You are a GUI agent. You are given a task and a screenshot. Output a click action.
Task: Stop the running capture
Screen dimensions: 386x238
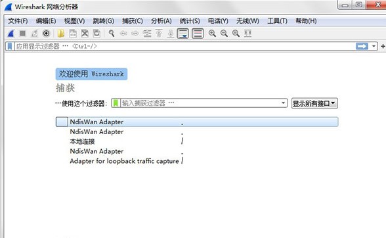22,34
